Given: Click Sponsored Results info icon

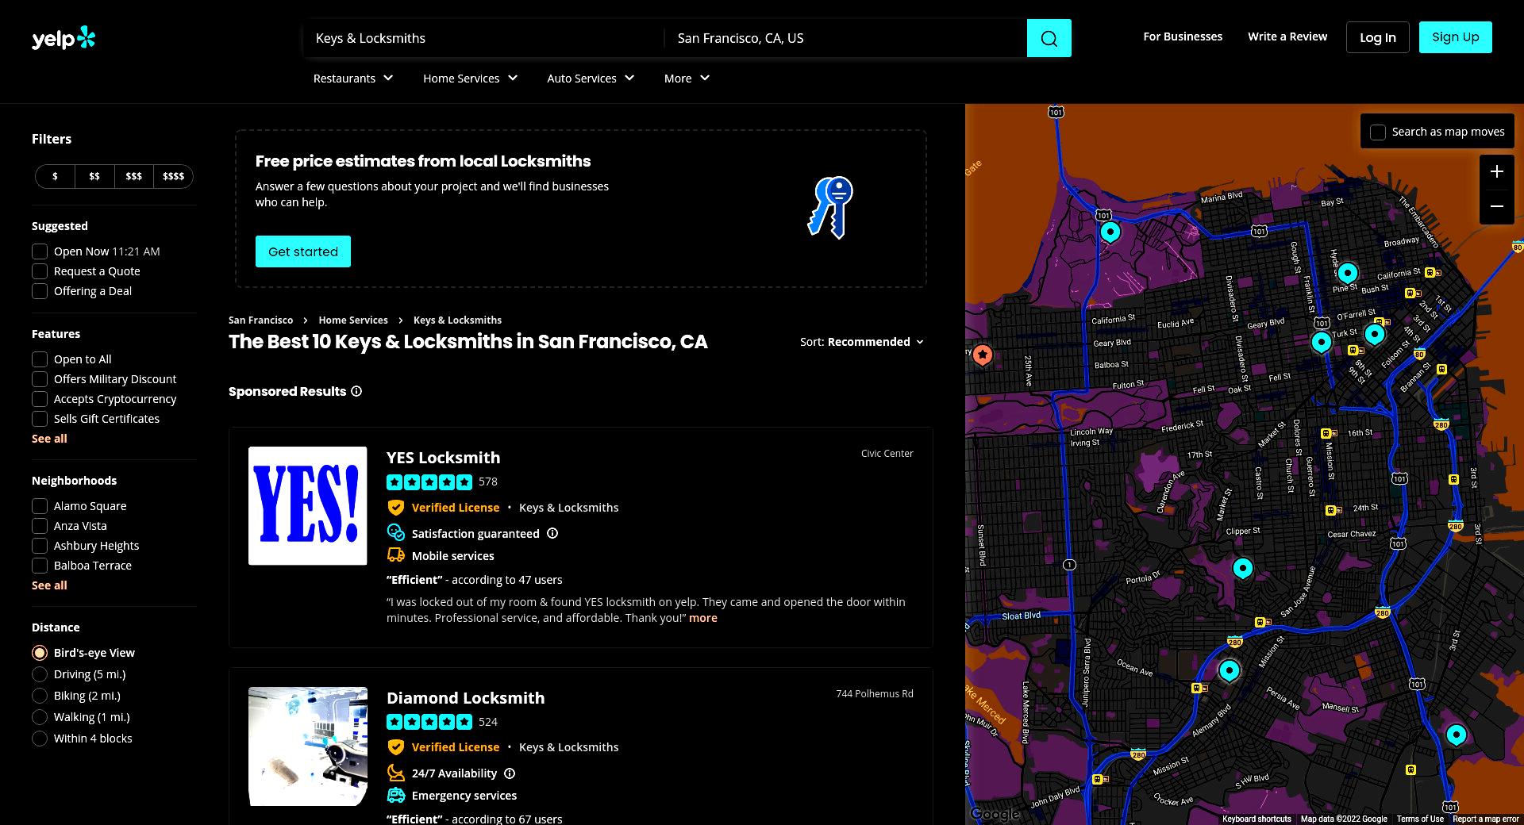Looking at the screenshot, I should coord(356,391).
